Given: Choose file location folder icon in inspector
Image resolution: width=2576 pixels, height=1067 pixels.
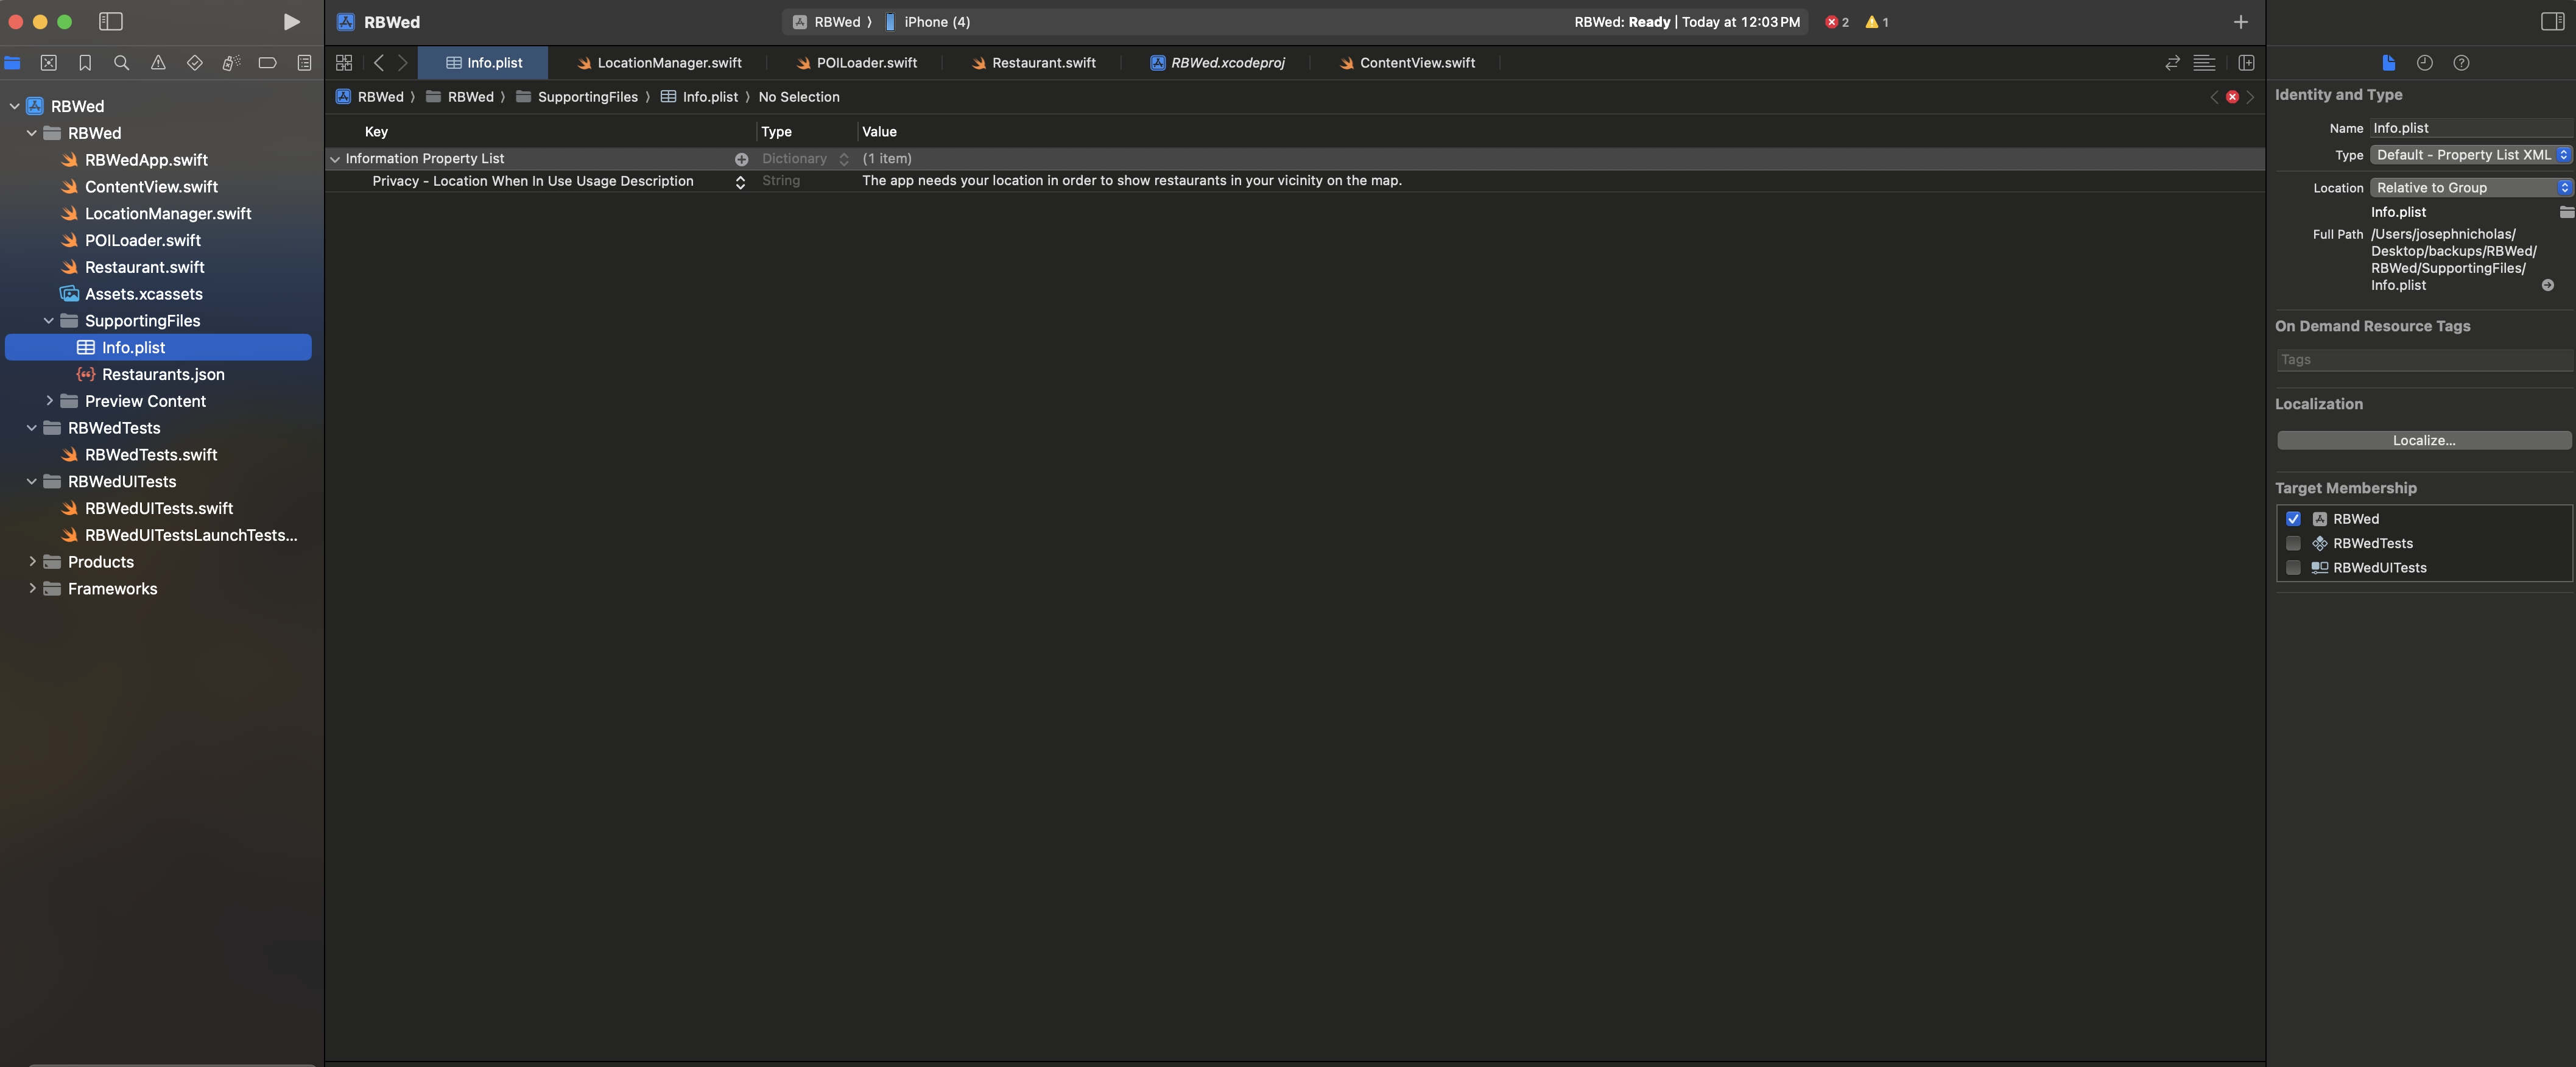Looking at the screenshot, I should 2566,212.
